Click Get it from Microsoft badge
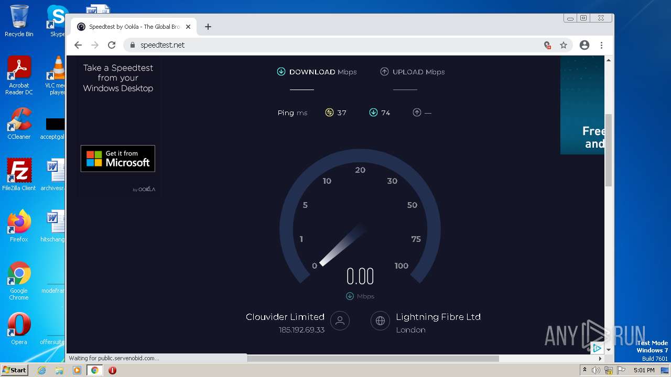The width and height of the screenshot is (671, 377). point(118,159)
